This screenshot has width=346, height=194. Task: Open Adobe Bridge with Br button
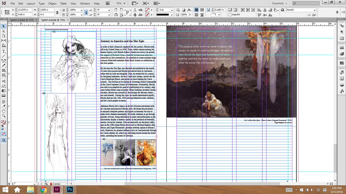108,3
